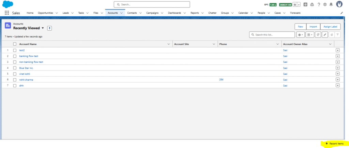Click the Help question mark icon

pyautogui.click(x=319, y=4)
